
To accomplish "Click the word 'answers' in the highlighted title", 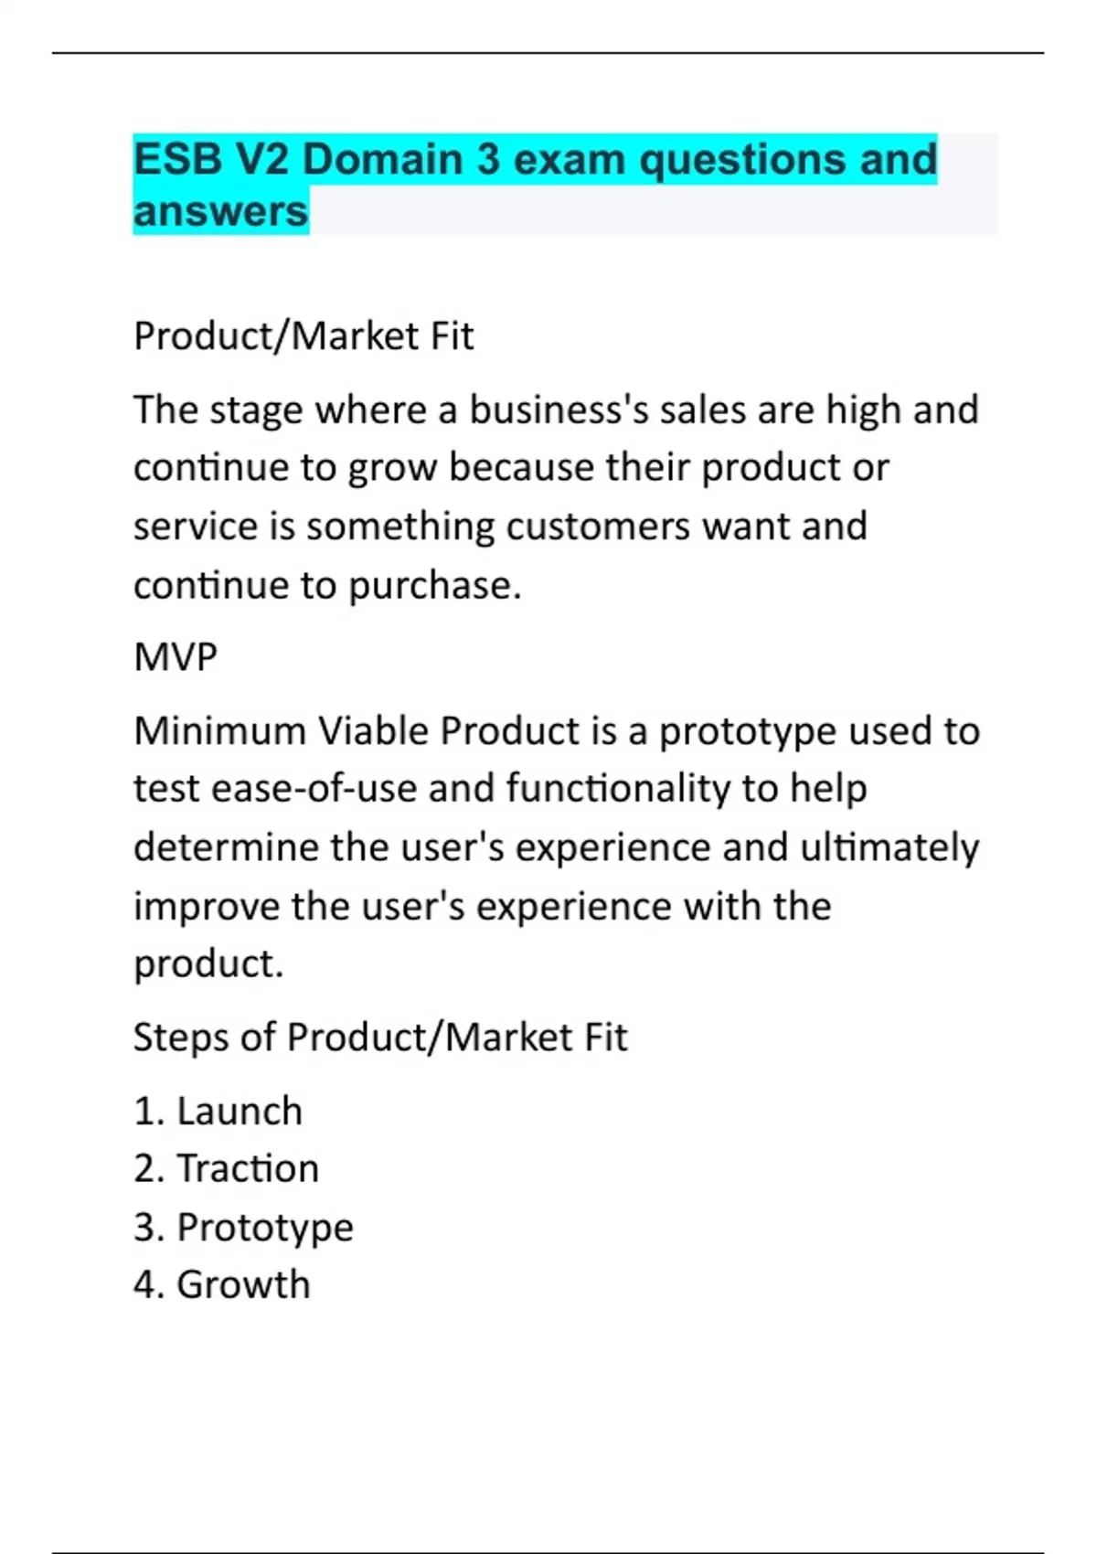I will pyautogui.click(x=221, y=212).
